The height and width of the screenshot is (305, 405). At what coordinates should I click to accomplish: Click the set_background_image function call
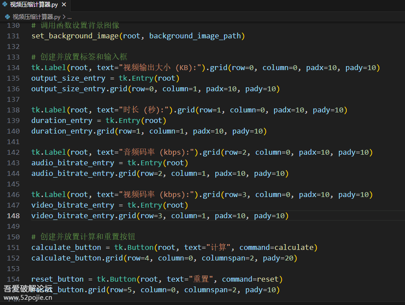click(x=75, y=36)
